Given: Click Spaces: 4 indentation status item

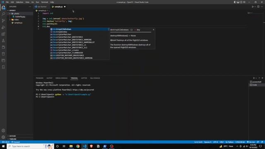Looking at the screenshot, I should pos(208,142).
